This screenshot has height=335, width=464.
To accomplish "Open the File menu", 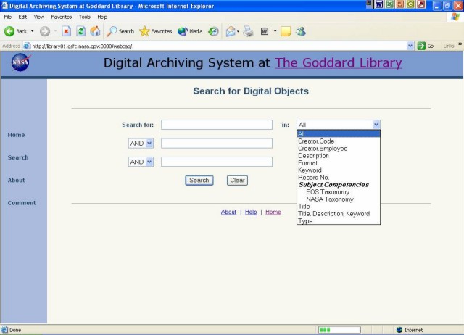I will 8,17.
